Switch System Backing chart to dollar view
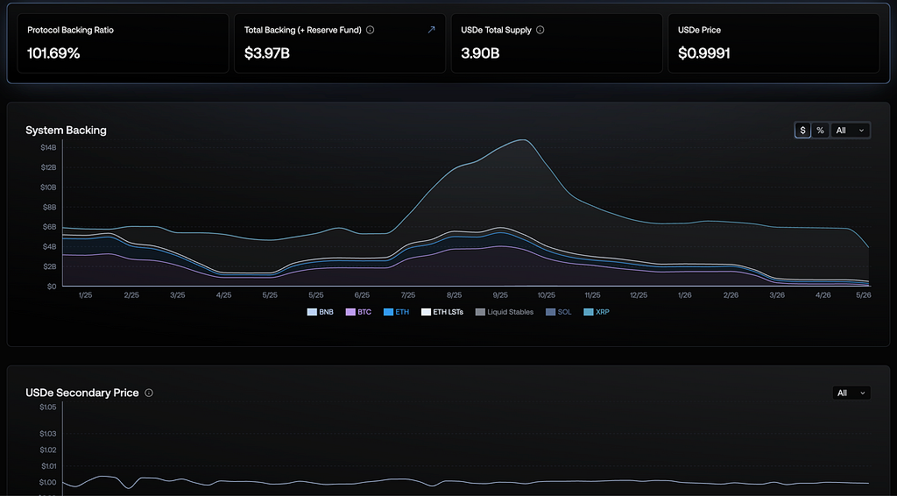 click(x=802, y=131)
